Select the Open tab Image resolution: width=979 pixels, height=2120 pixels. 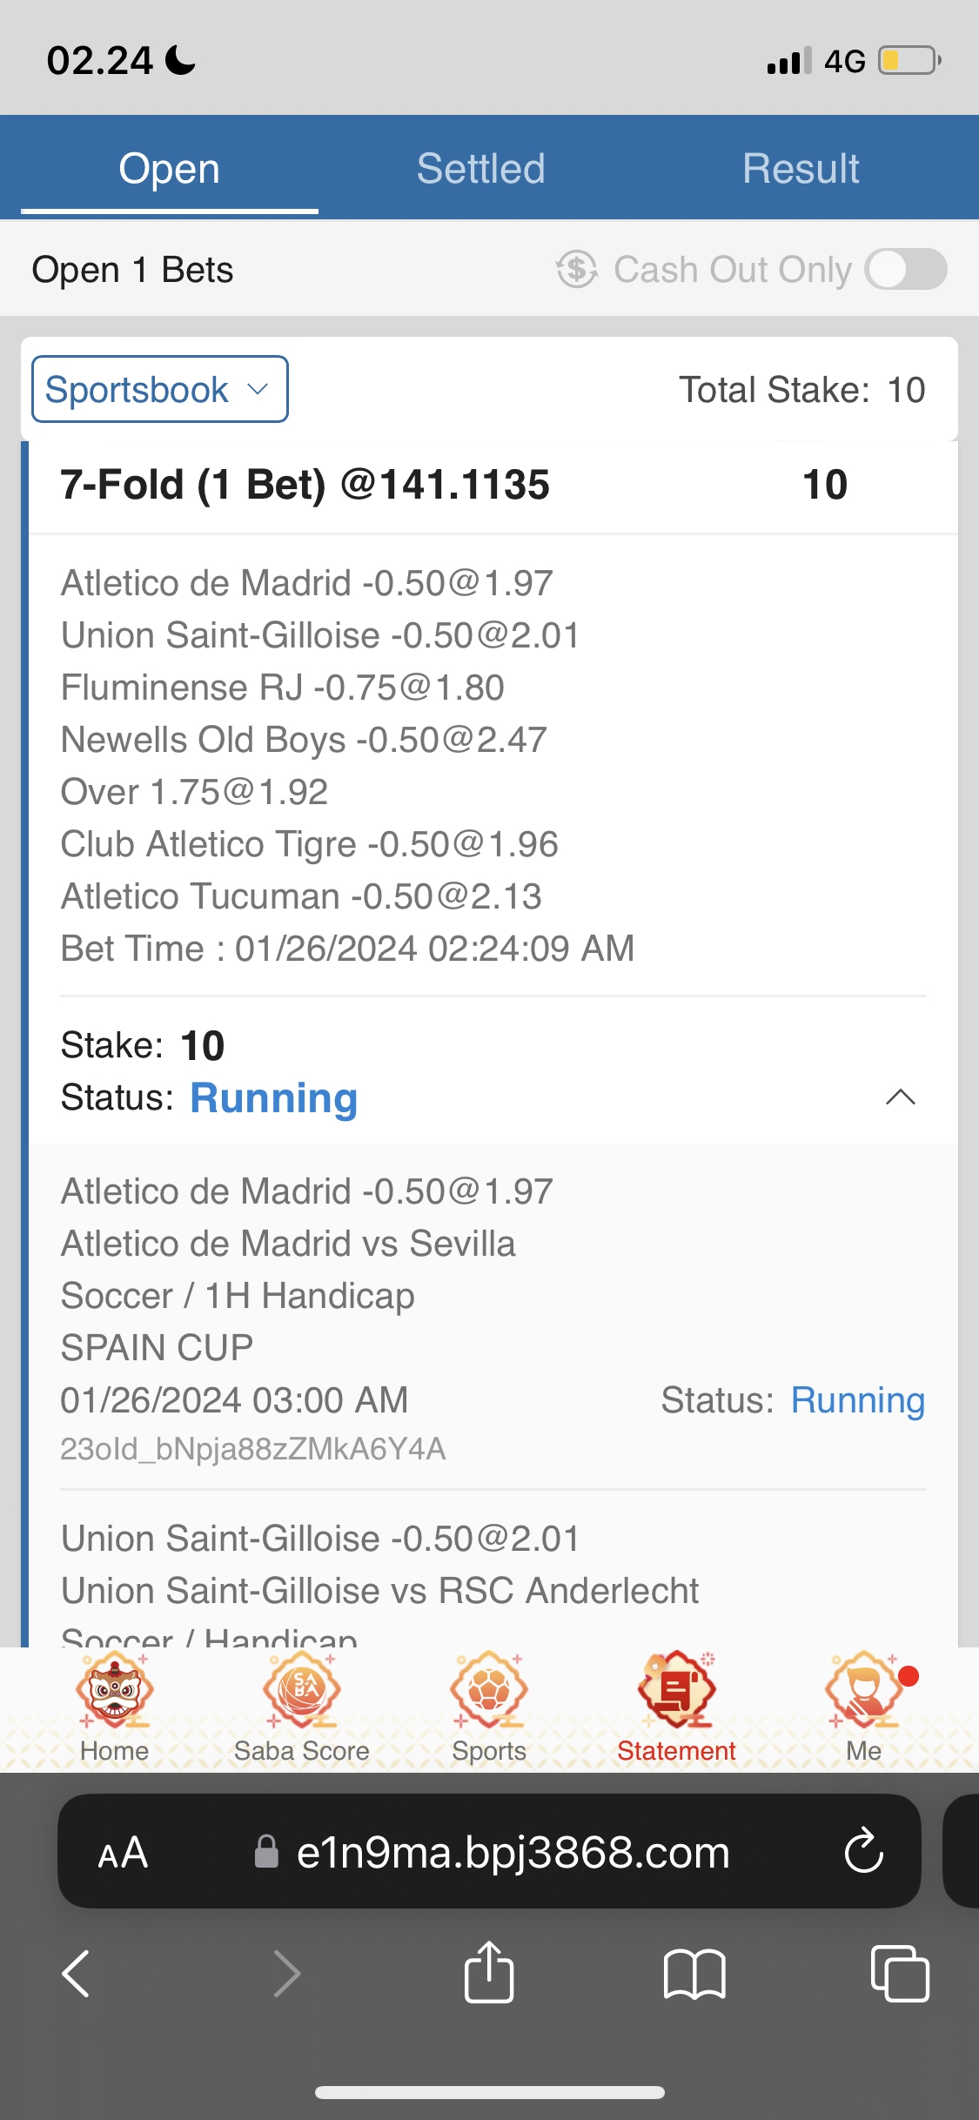(170, 168)
